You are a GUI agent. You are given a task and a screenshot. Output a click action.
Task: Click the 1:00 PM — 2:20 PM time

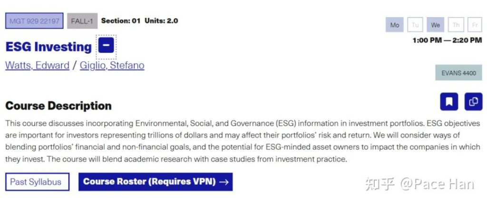click(447, 40)
